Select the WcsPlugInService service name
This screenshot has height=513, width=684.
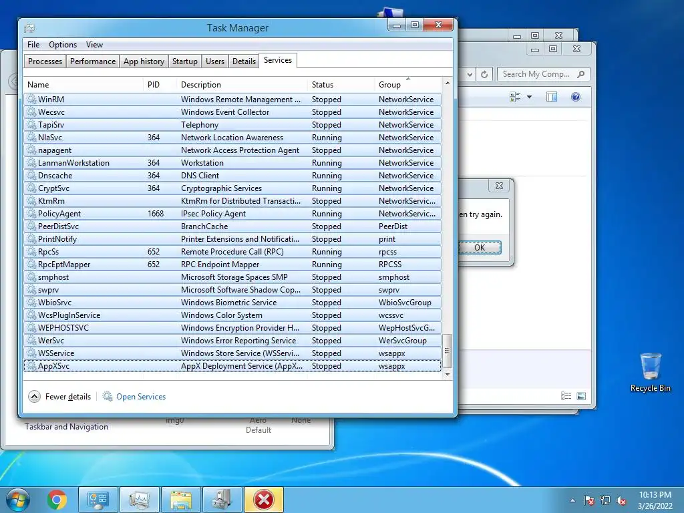click(69, 315)
